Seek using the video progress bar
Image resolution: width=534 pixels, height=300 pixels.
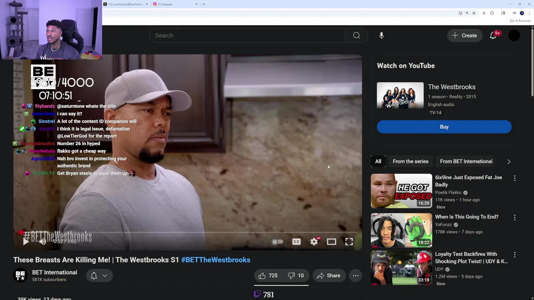(x=188, y=232)
